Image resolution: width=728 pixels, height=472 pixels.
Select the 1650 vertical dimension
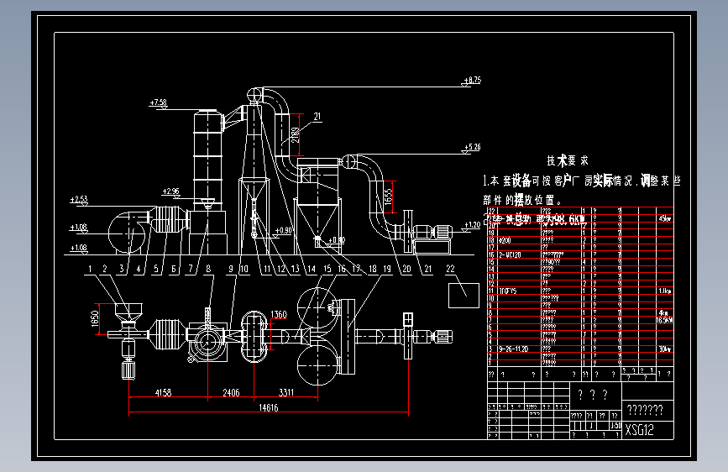point(95,318)
